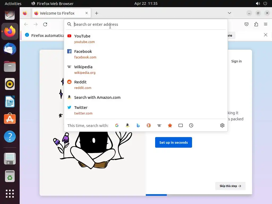The image size is (272, 204).
Task: Pick the DuckDuckGo one-off search icon
Action: [149, 125]
